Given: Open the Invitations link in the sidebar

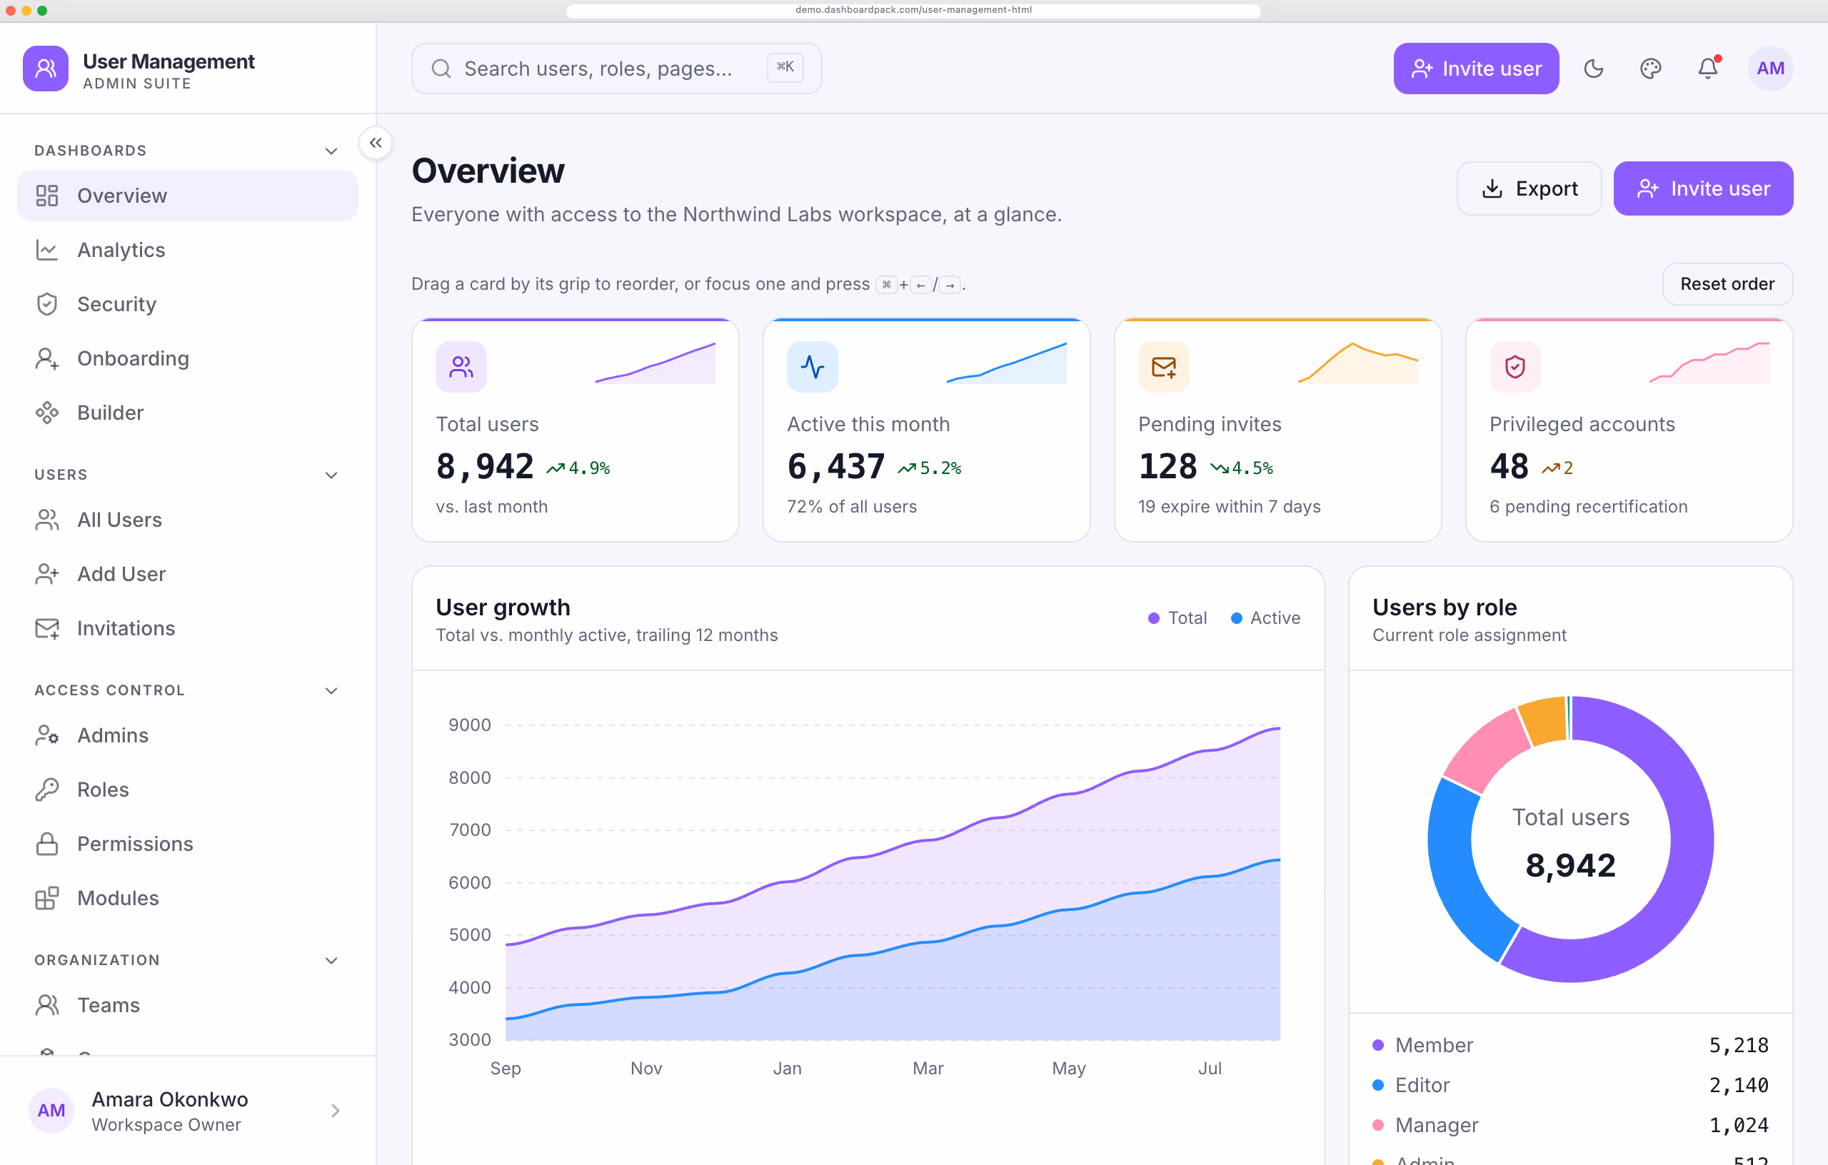Looking at the screenshot, I should 188,628.
